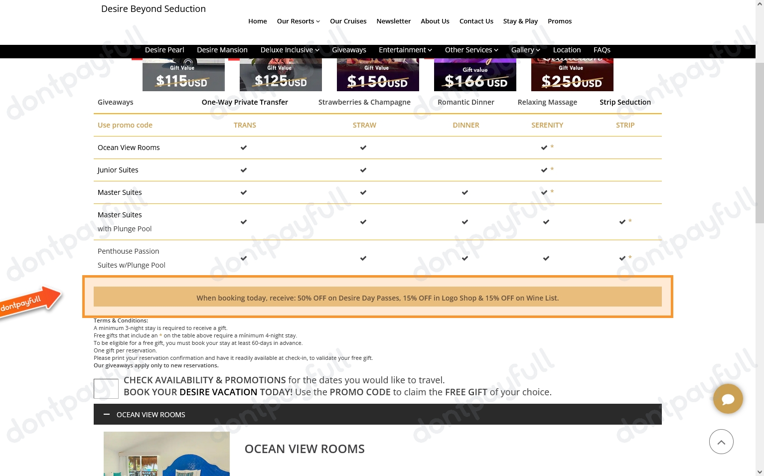The height and width of the screenshot is (476, 764).
Task: Tick the checkbox beside CHECK AVAILABILITY & PROMOTIONS
Action: 106,389
